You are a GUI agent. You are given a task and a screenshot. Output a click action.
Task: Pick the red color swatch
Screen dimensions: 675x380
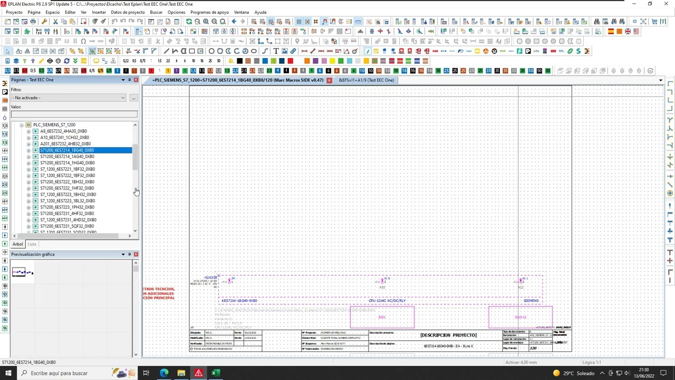pyautogui.click(x=290, y=61)
